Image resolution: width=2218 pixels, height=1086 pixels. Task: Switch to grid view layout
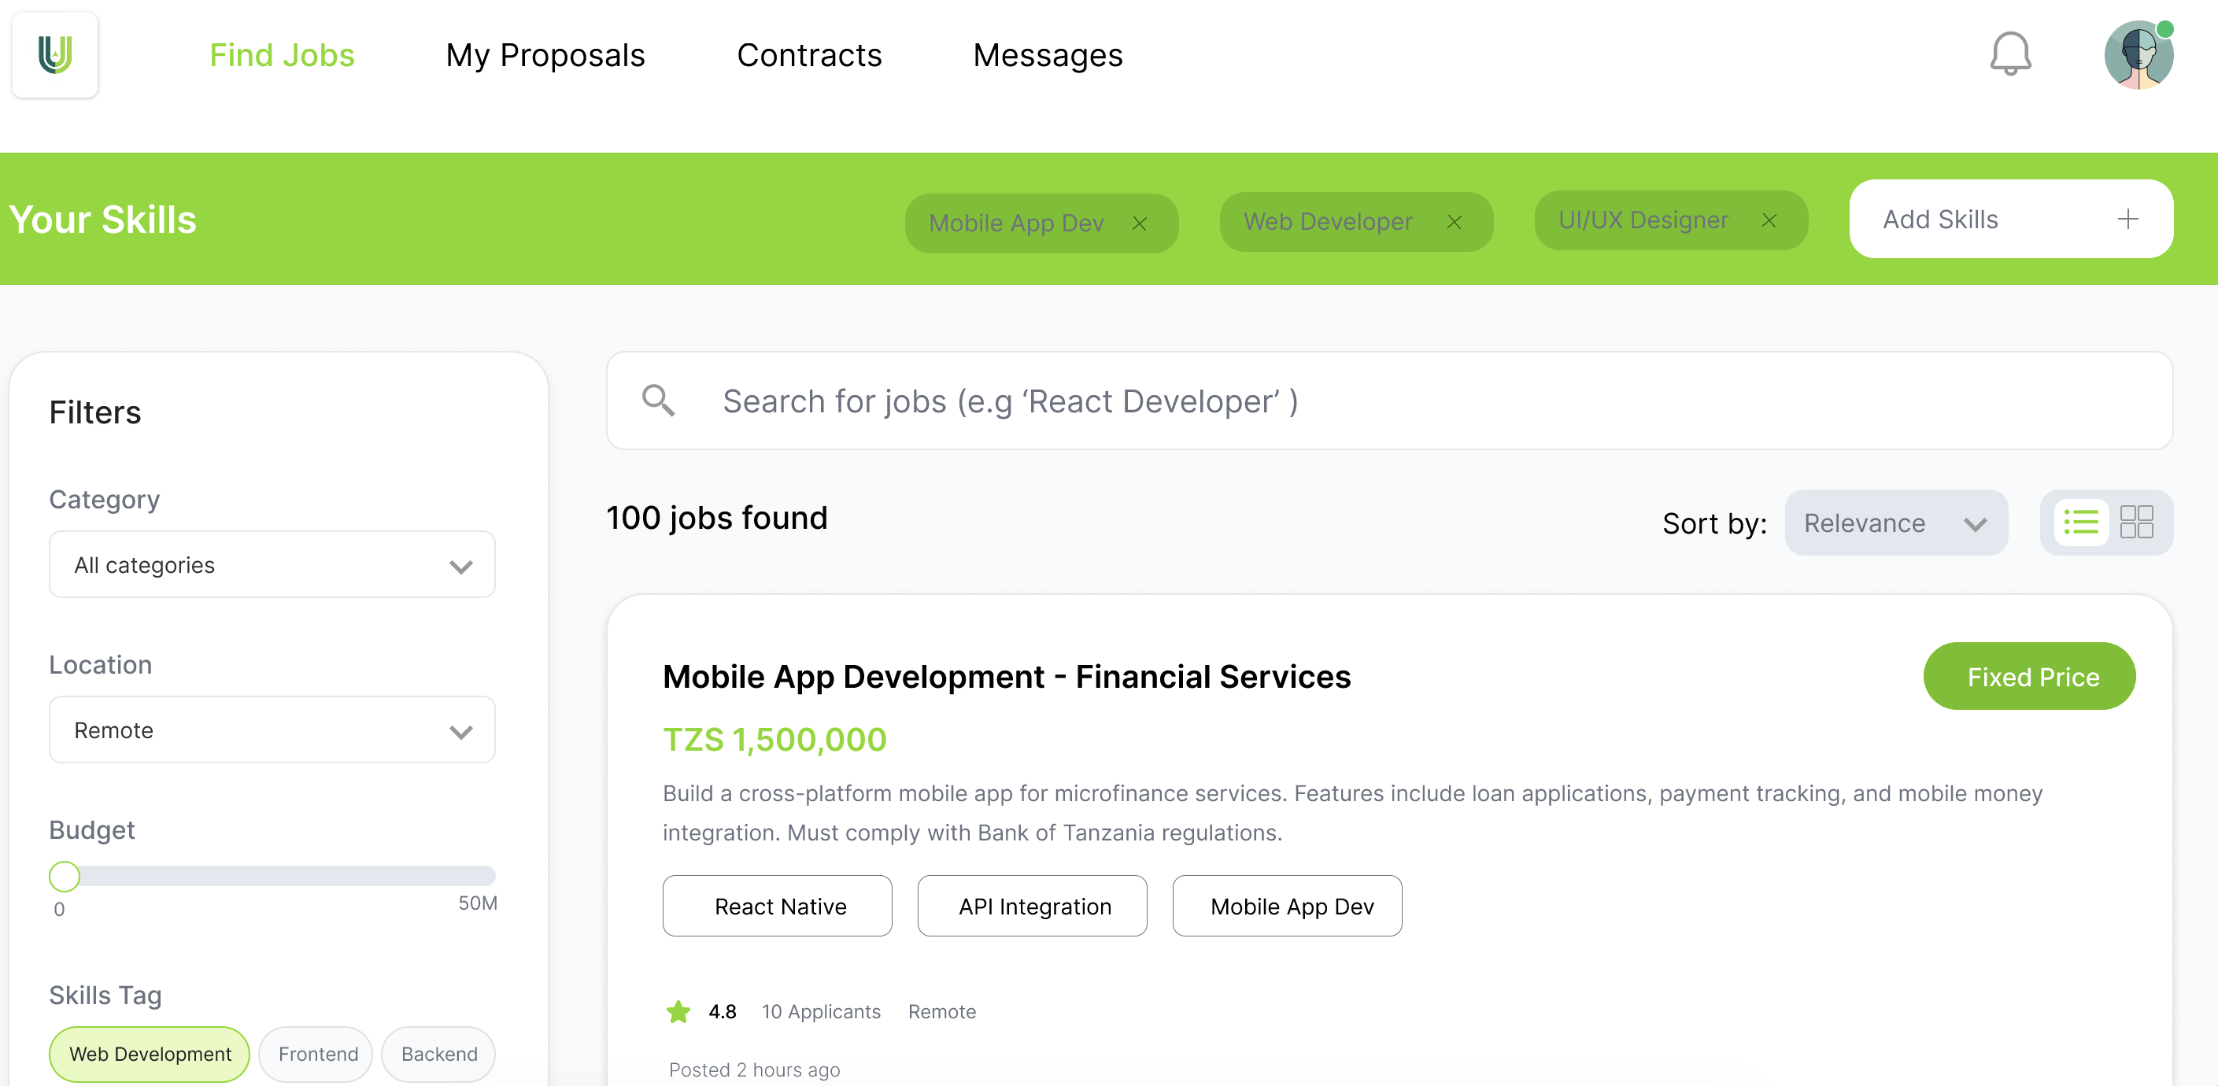2136,522
